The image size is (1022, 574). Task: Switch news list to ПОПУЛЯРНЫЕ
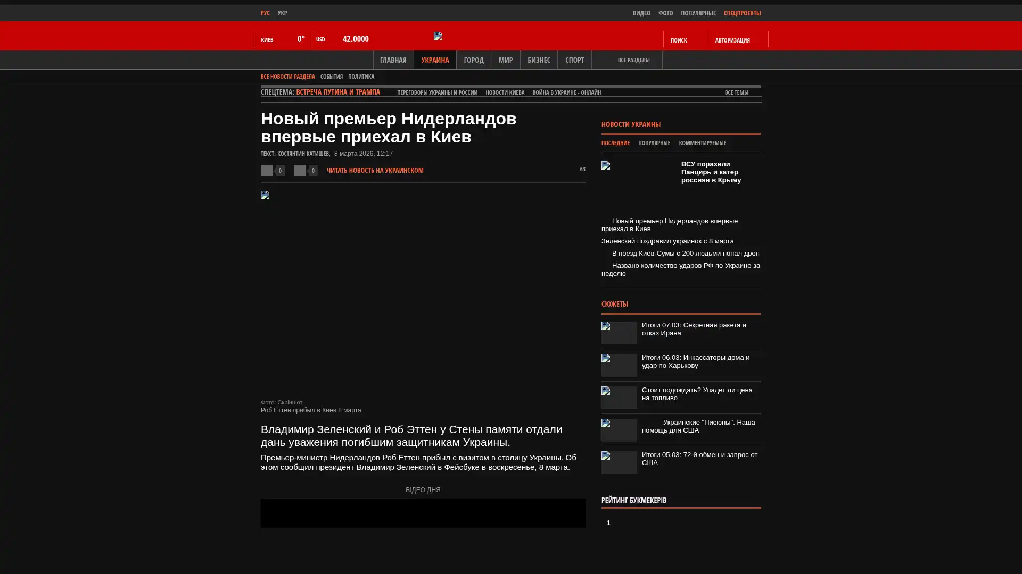[654, 143]
